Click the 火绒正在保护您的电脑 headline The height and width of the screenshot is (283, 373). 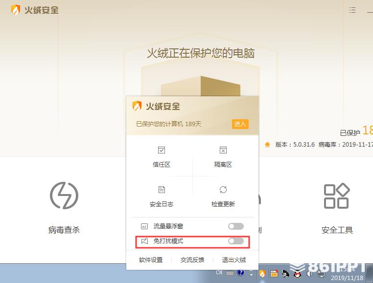[201, 53]
